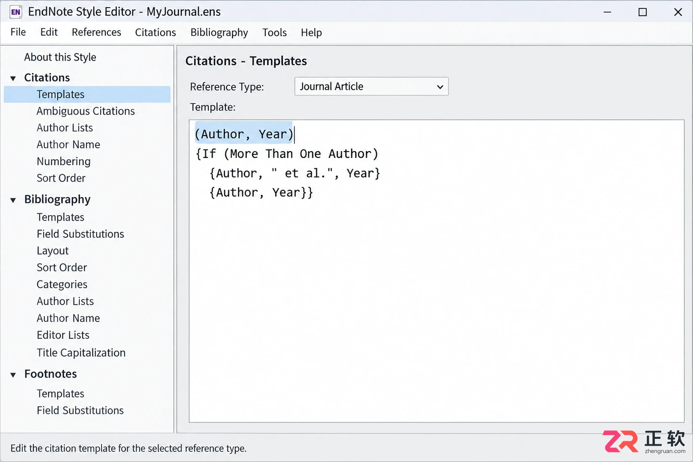Open the Help menu
The width and height of the screenshot is (693, 462).
click(311, 32)
